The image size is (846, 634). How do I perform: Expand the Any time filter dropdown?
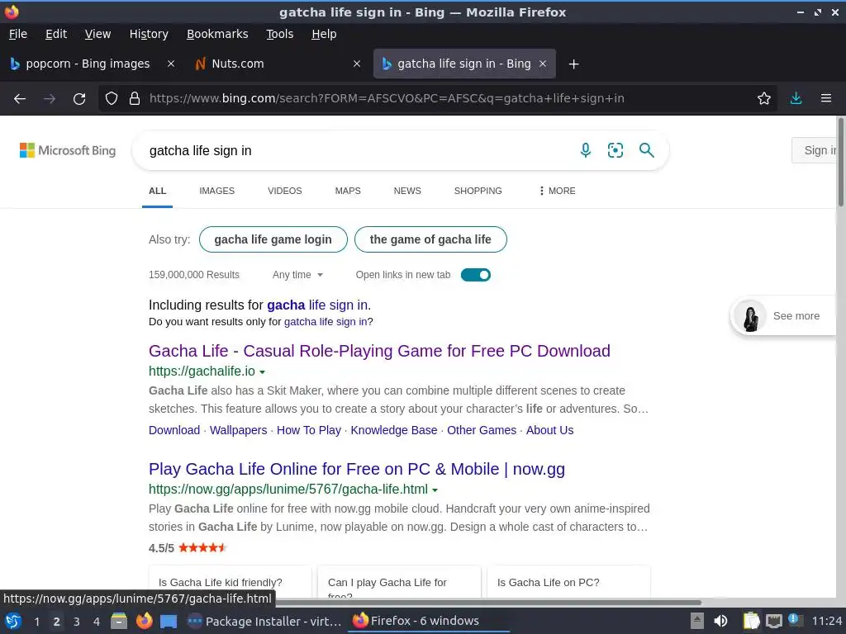[297, 275]
